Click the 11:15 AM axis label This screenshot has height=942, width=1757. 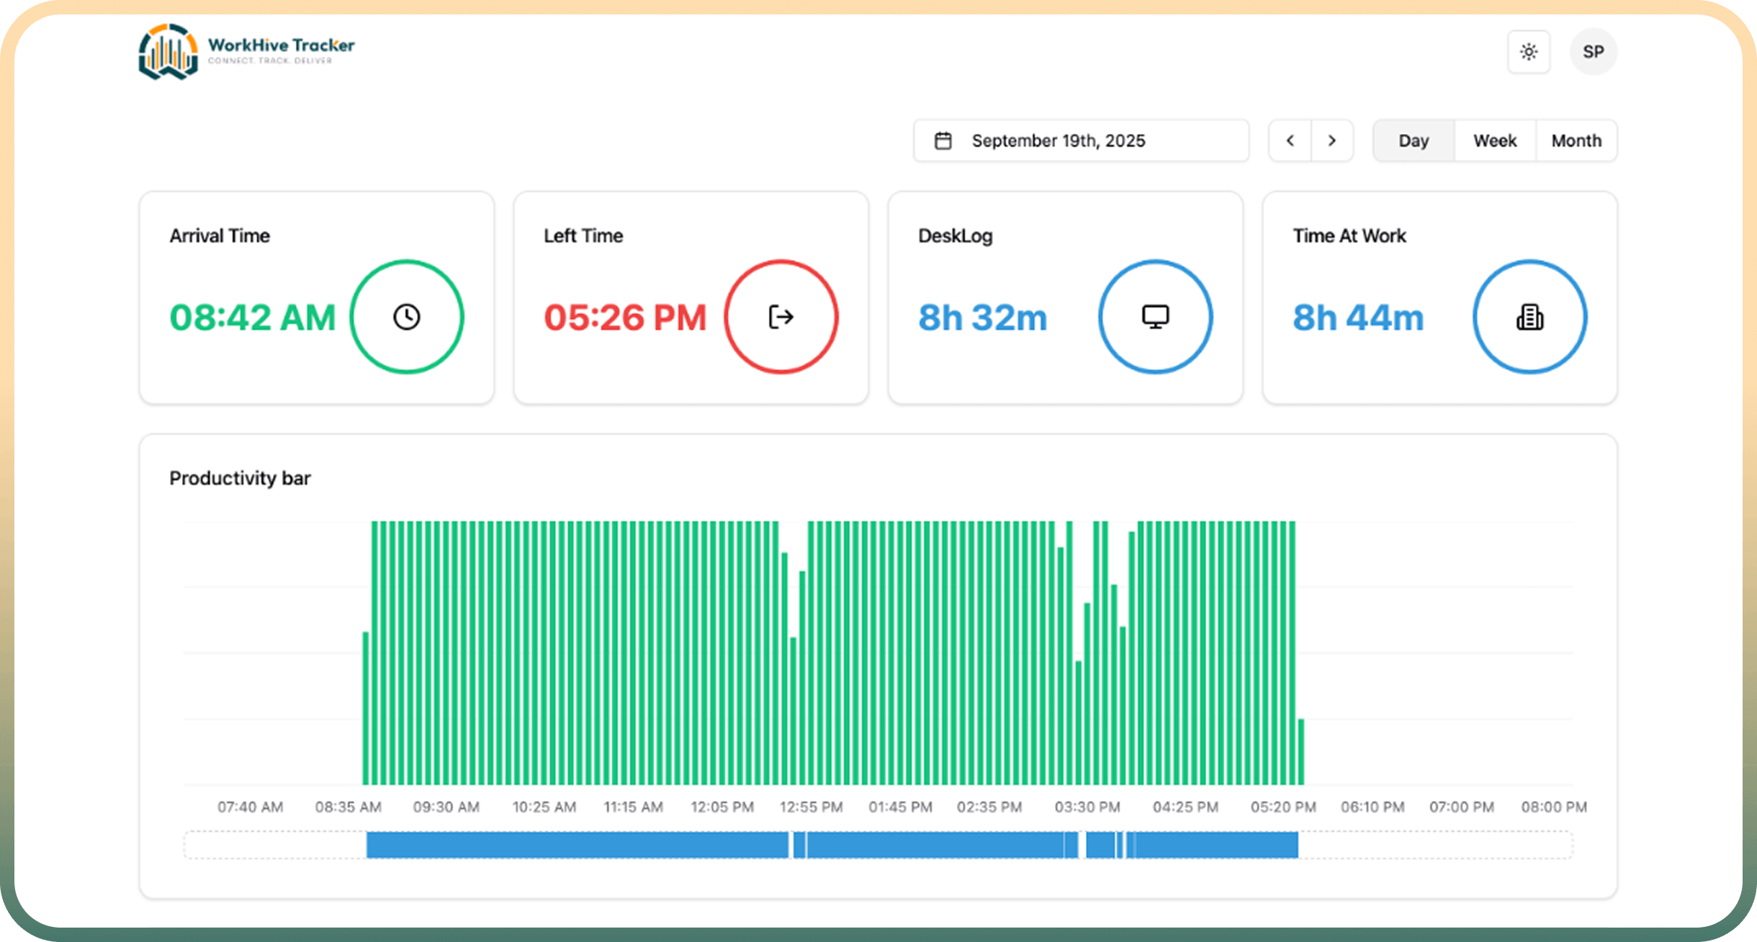(x=634, y=807)
